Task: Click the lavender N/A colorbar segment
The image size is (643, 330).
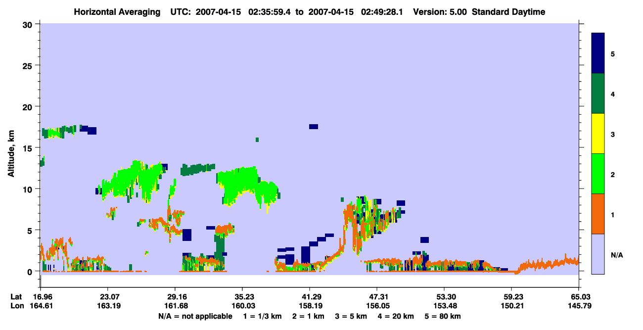Action: 598,254
